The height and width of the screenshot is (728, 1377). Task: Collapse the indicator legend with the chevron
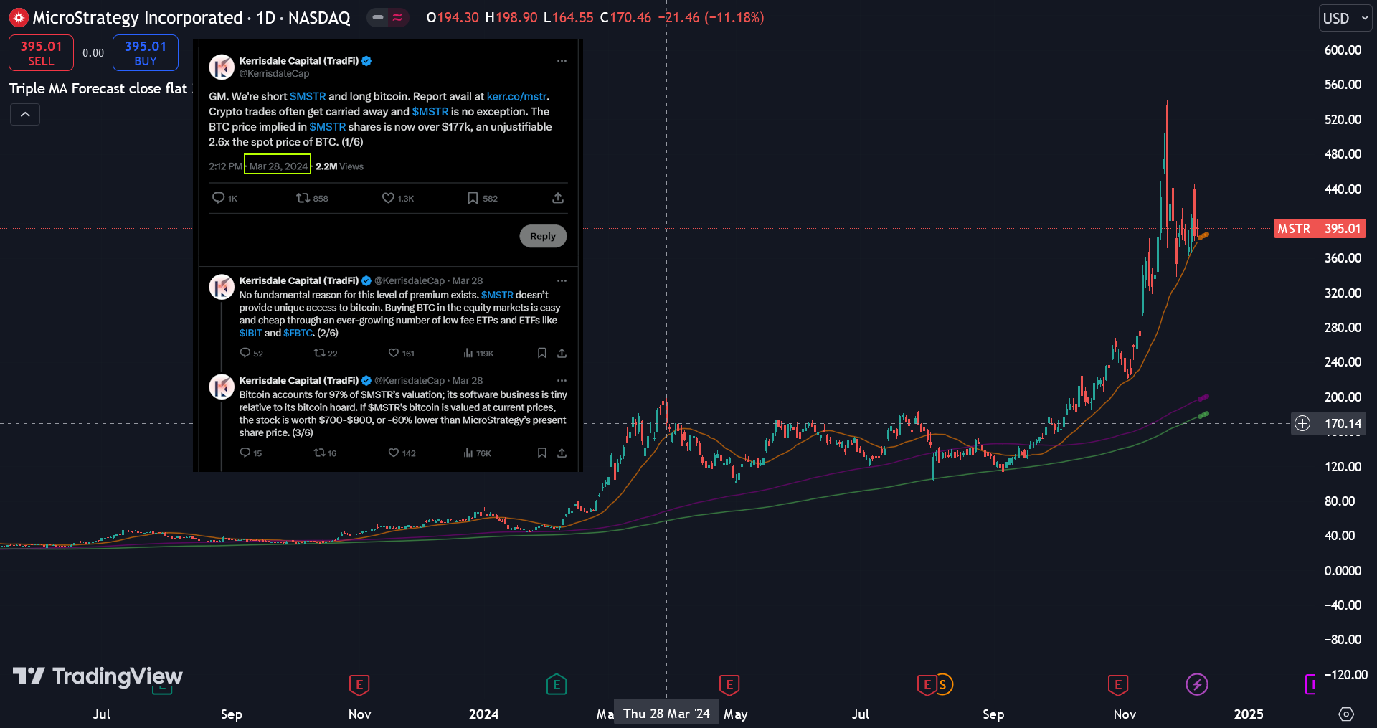[25, 115]
